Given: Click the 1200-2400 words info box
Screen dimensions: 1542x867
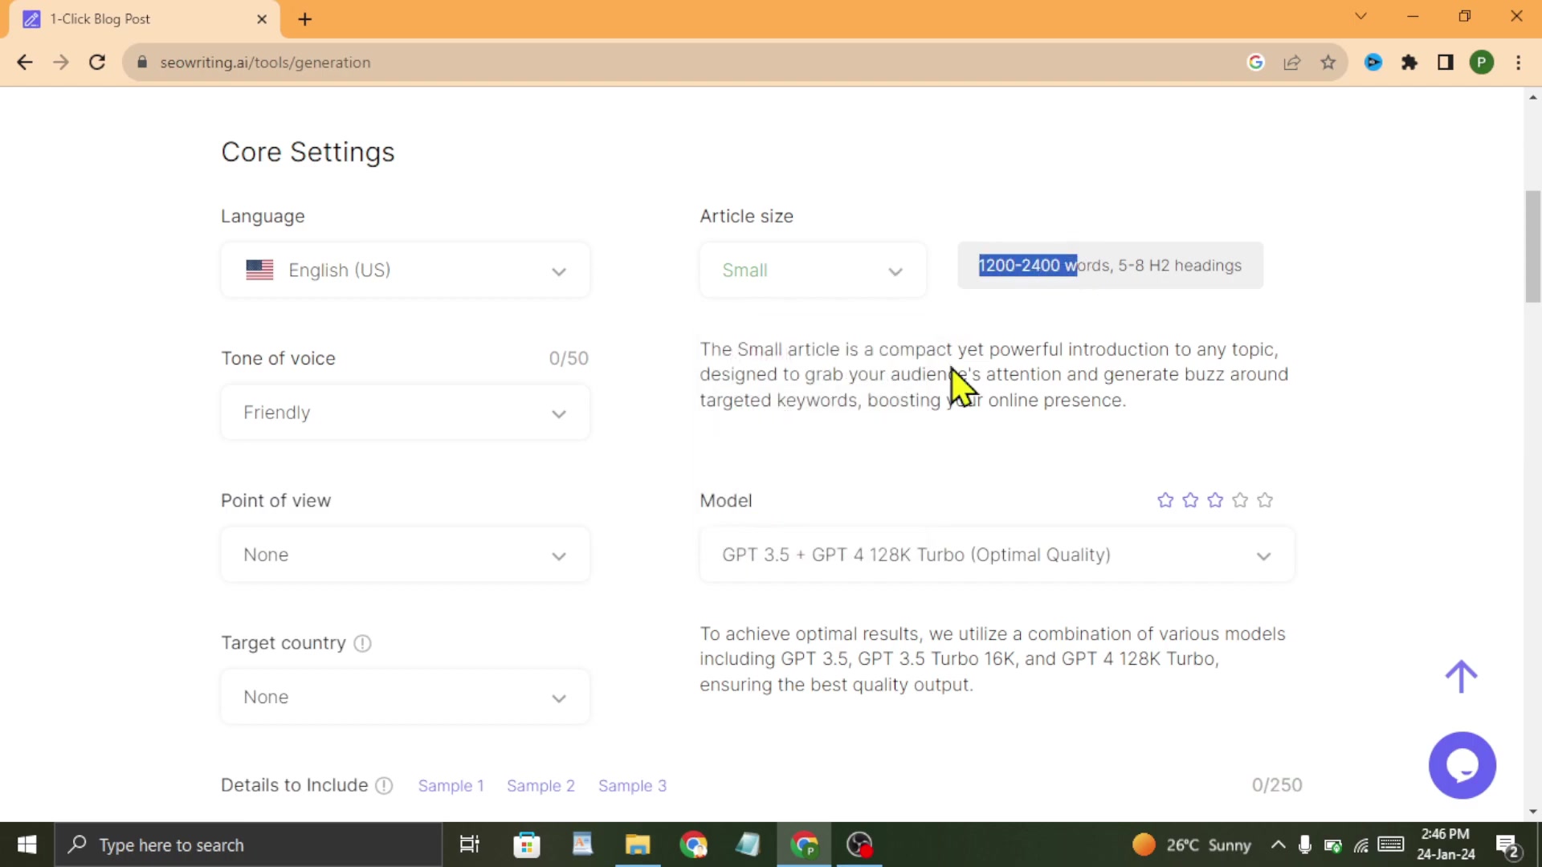Looking at the screenshot, I should 1110,265.
